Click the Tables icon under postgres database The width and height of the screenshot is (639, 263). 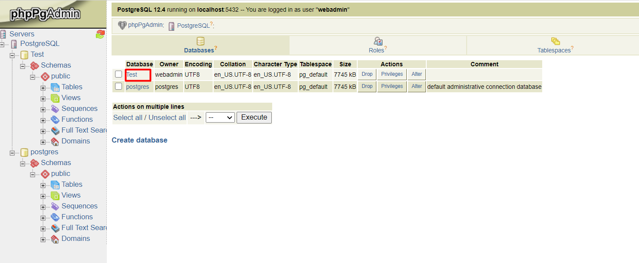click(55, 185)
